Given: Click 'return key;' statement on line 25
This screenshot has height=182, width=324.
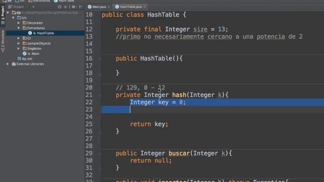Looking at the screenshot, I should click(149, 124).
